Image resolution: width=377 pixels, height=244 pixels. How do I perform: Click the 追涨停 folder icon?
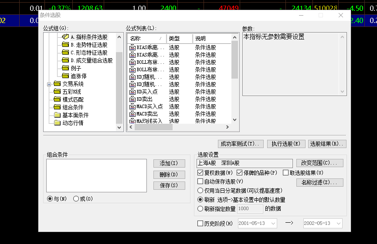tap(65, 76)
